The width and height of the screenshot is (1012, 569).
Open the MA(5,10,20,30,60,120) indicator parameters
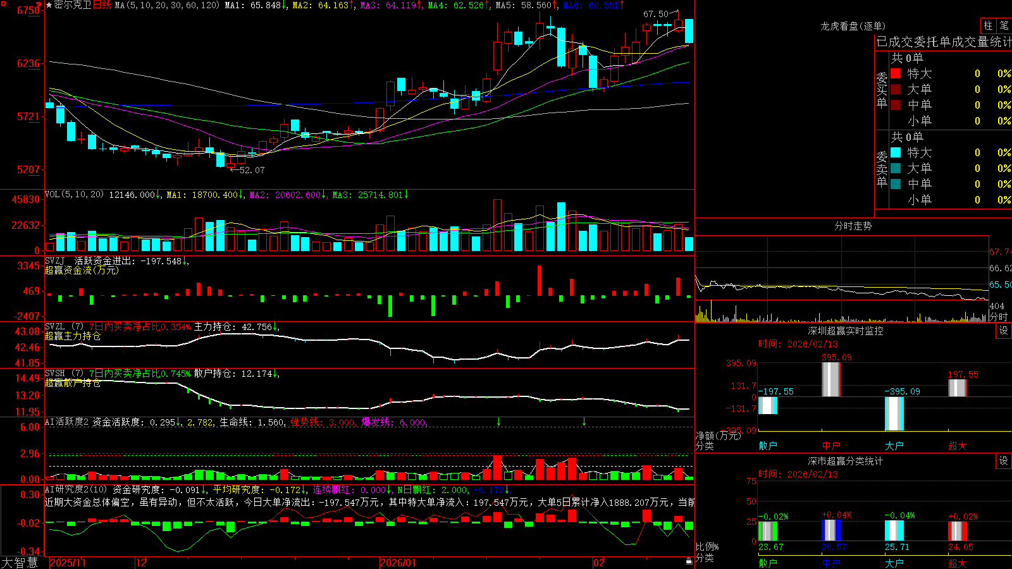click(x=167, y=5)
